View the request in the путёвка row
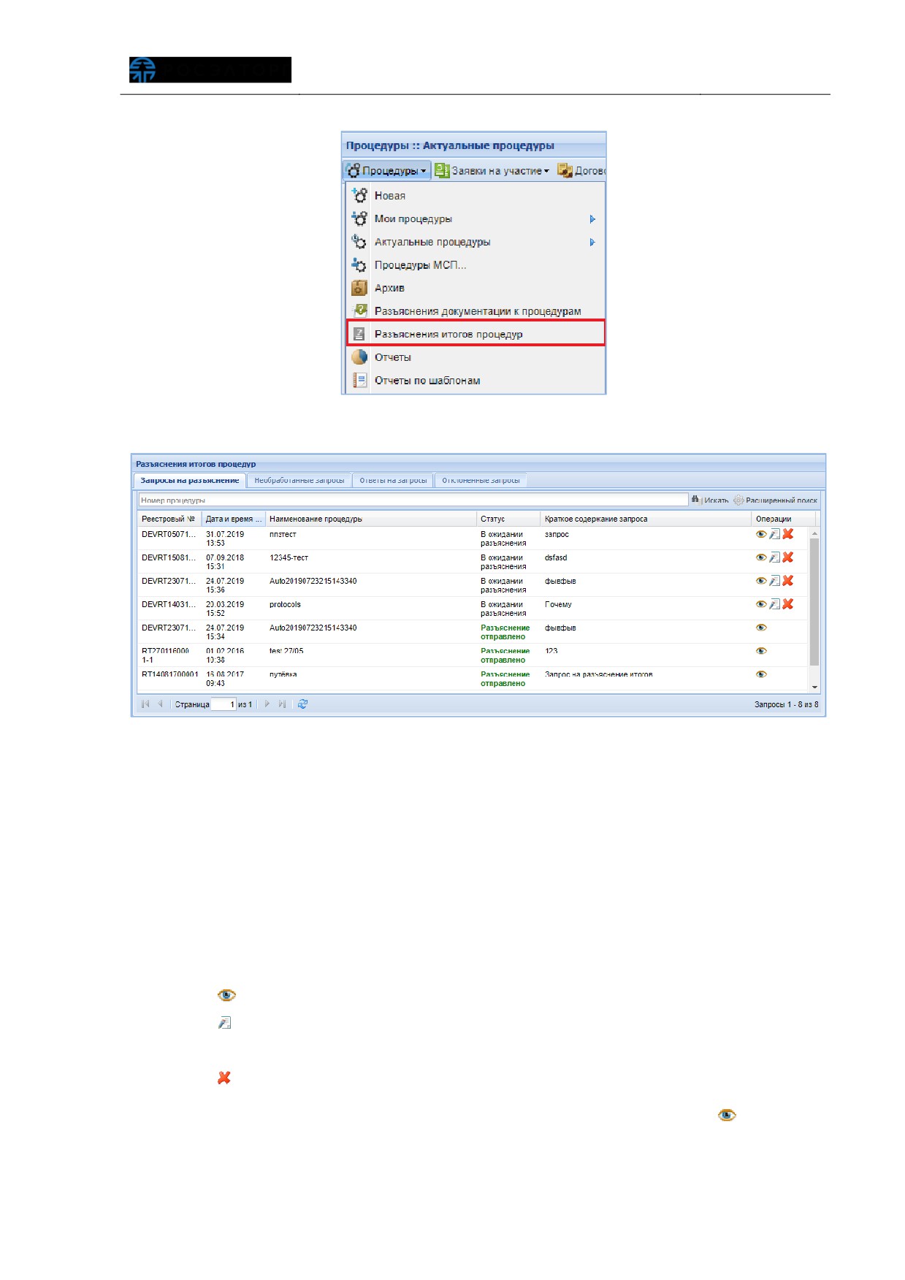The height and width of the screenshot is (1280, 905). (761, 674)
